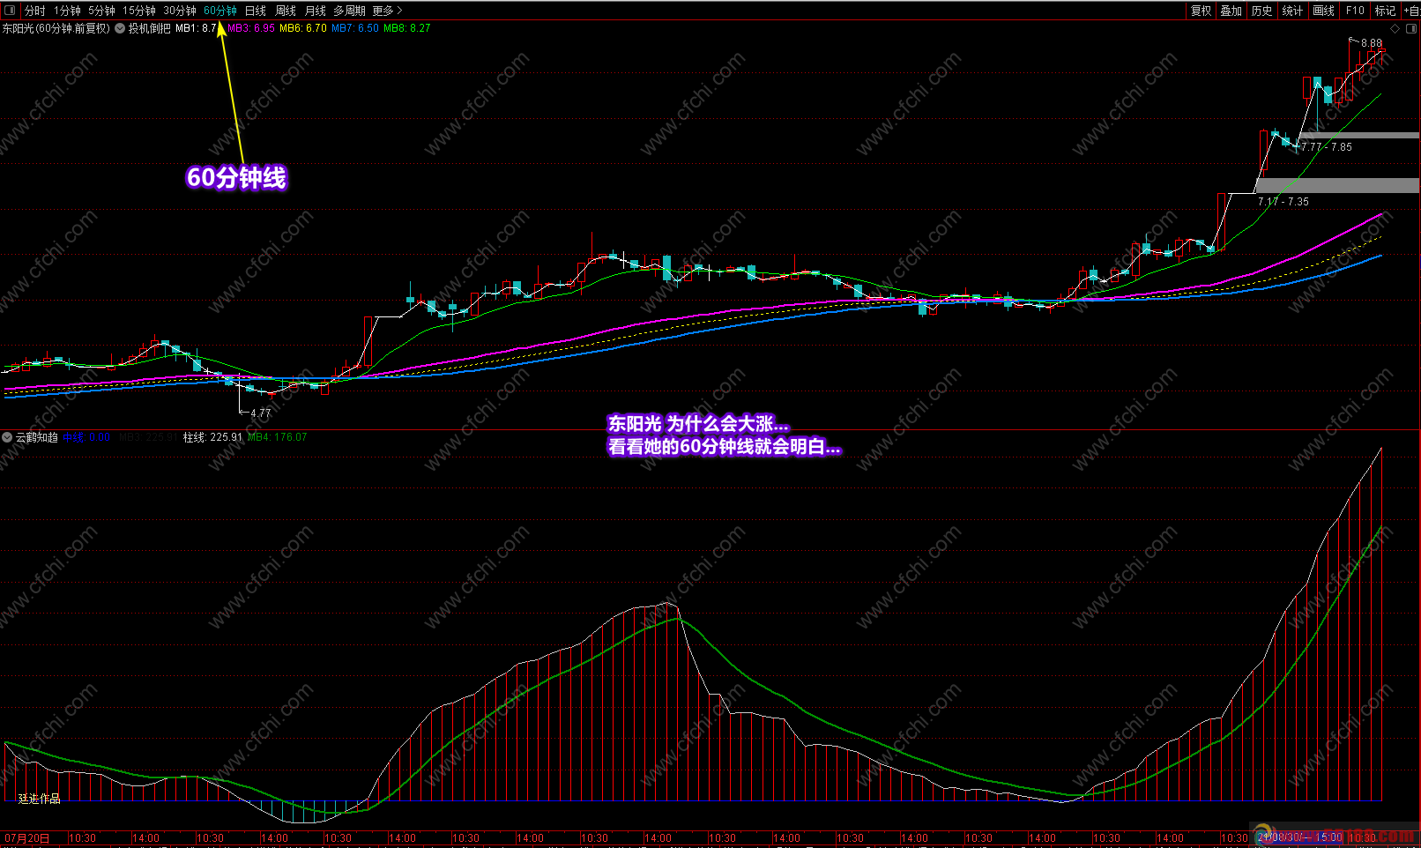Click the MB7: 6.50 value

(x=355, y=28)
